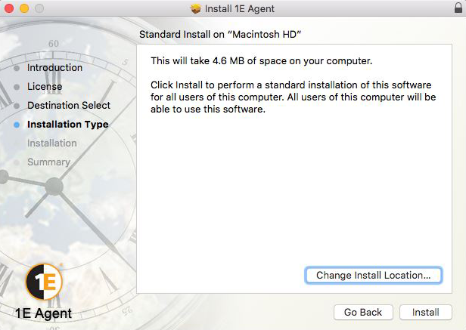Click the Go Back button

(x=363, y=312)
